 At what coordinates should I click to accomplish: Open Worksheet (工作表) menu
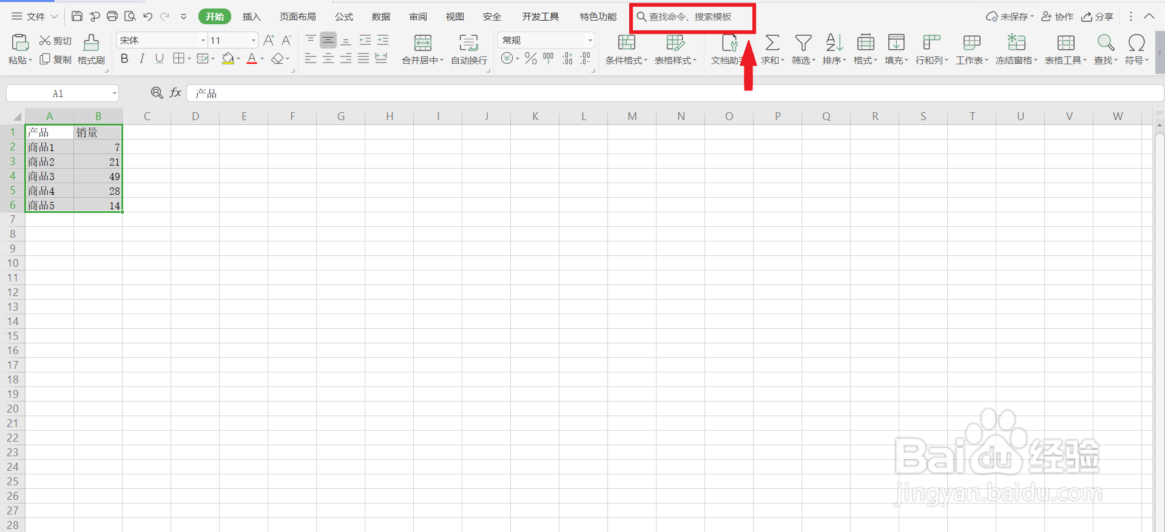[x=972, y=50]
